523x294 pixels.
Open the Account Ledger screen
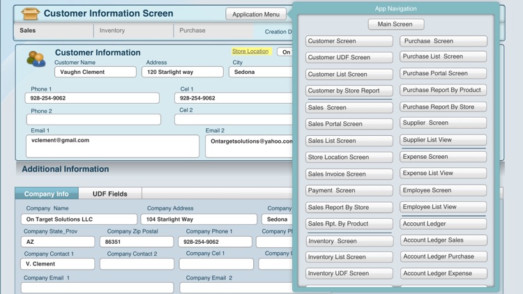443,224
